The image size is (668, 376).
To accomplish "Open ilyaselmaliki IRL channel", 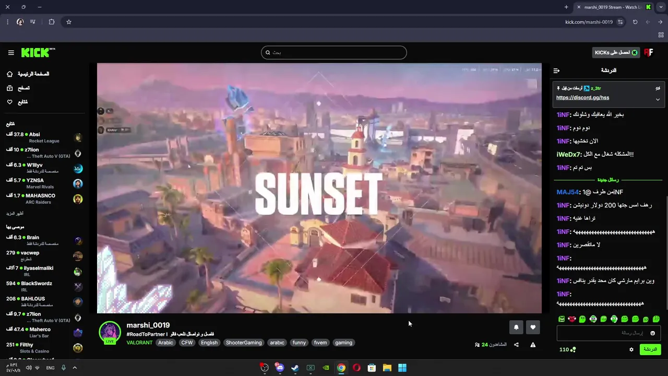I will [44, 271].
